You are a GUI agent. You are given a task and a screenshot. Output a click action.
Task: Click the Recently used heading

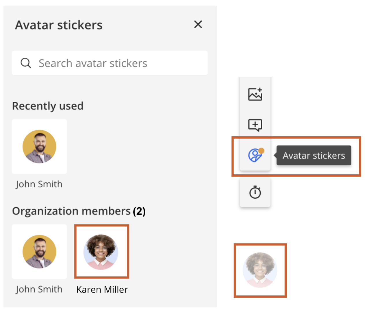48,106
